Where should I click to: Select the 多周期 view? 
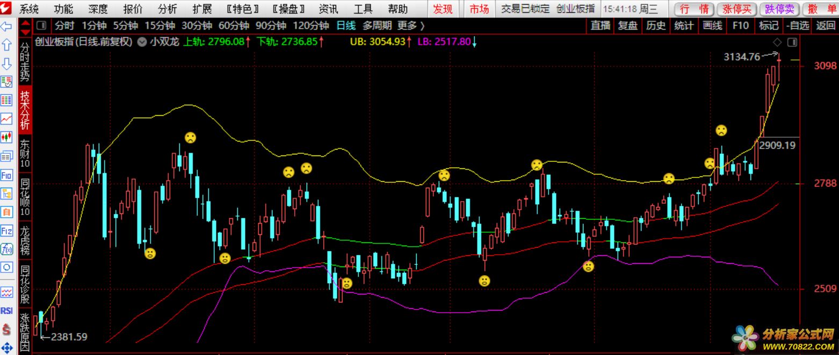tap(378, 26)
